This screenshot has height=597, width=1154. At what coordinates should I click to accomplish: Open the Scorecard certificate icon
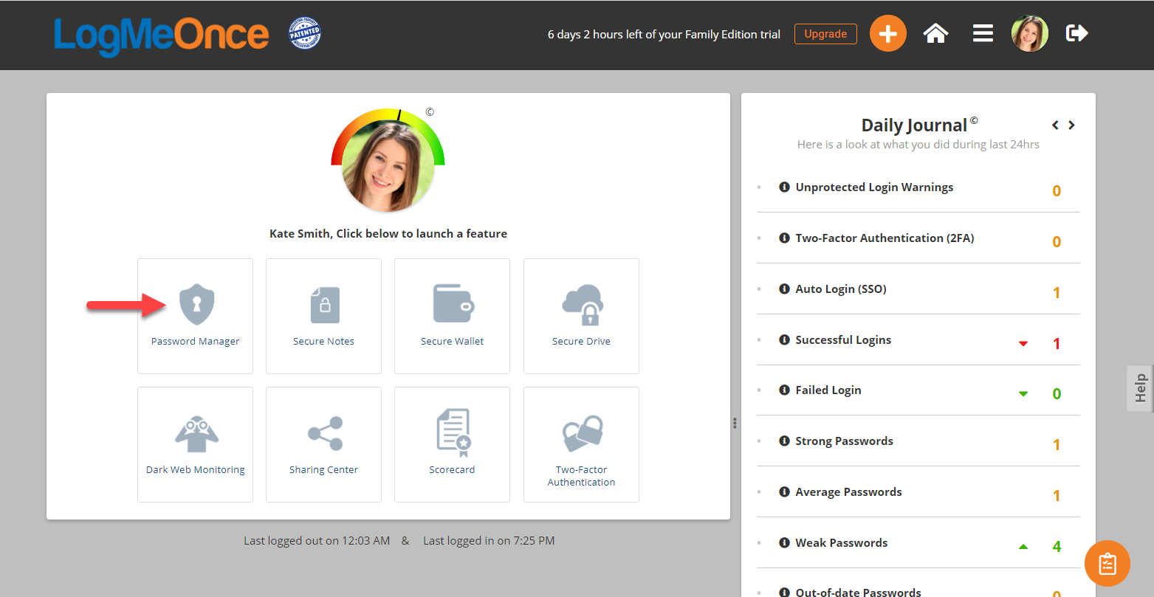[453, 433]
